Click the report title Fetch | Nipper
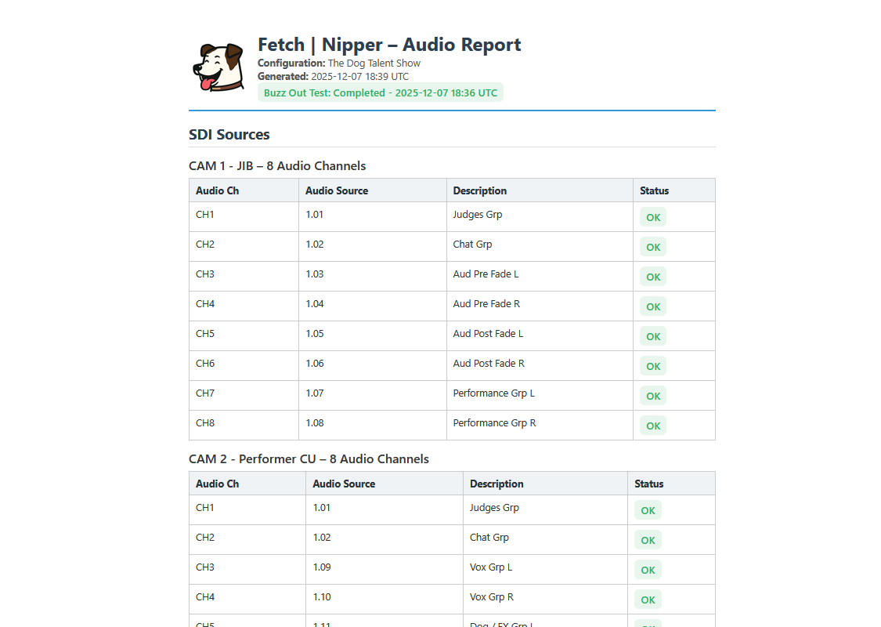 tap(389, 45)
